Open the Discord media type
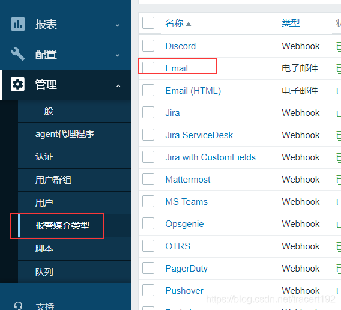The width and height of the screenshot is (341, 310). tap(181, 46)
